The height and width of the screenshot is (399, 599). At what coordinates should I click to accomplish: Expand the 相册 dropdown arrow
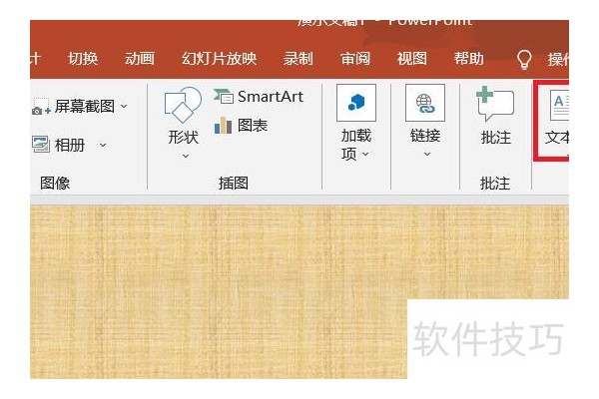tap(103, 145)
